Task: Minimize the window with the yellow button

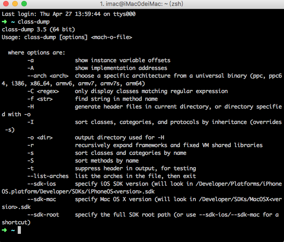Action: 15,4
